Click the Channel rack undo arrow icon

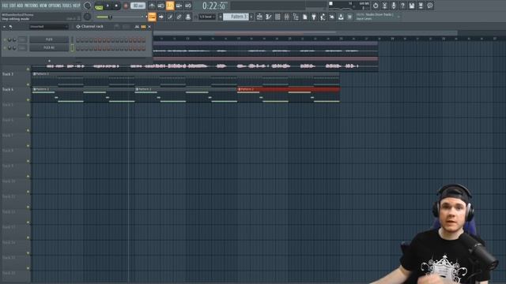10,27
